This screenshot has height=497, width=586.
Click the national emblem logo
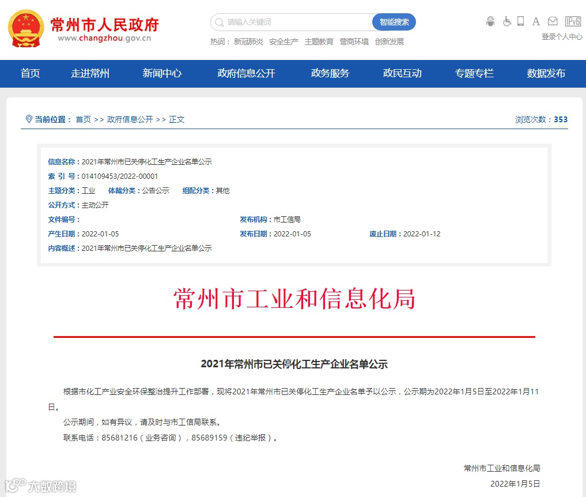coord(26,29)
